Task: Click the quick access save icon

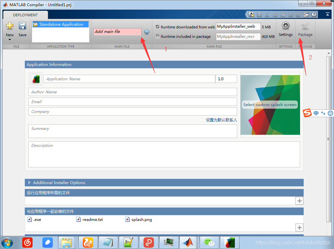Action: 259,14
